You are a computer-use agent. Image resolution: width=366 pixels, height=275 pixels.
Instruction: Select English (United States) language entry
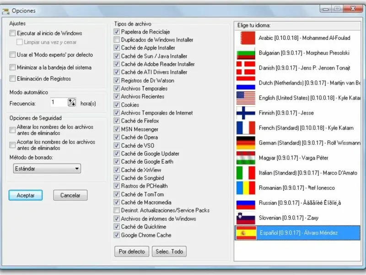pyautogui.click(x=297, y=98)
